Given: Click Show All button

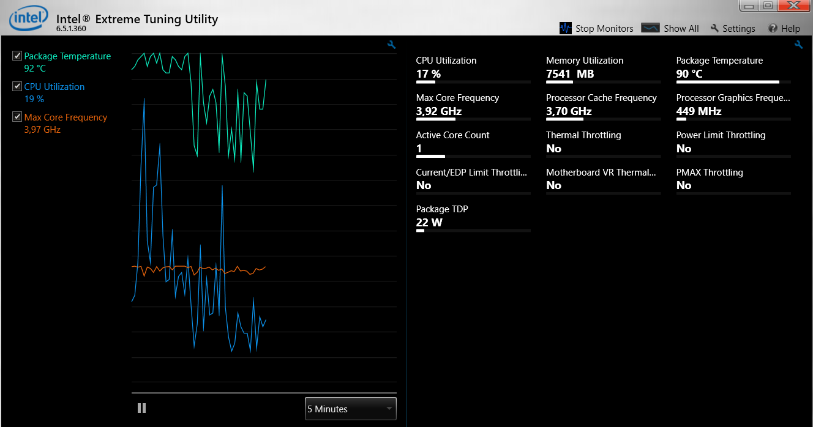Looking at the screenshot, I should [x=670, y=28].
